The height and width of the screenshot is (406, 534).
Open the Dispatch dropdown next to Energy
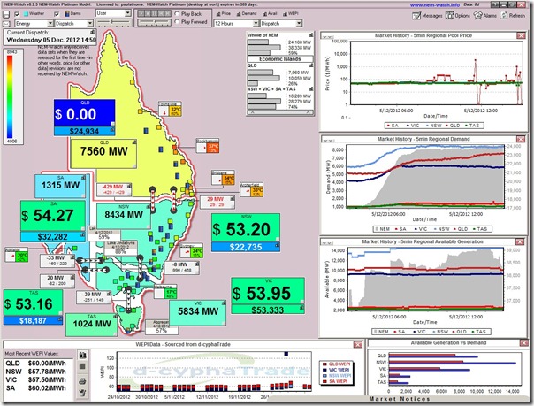click(74, 24)
